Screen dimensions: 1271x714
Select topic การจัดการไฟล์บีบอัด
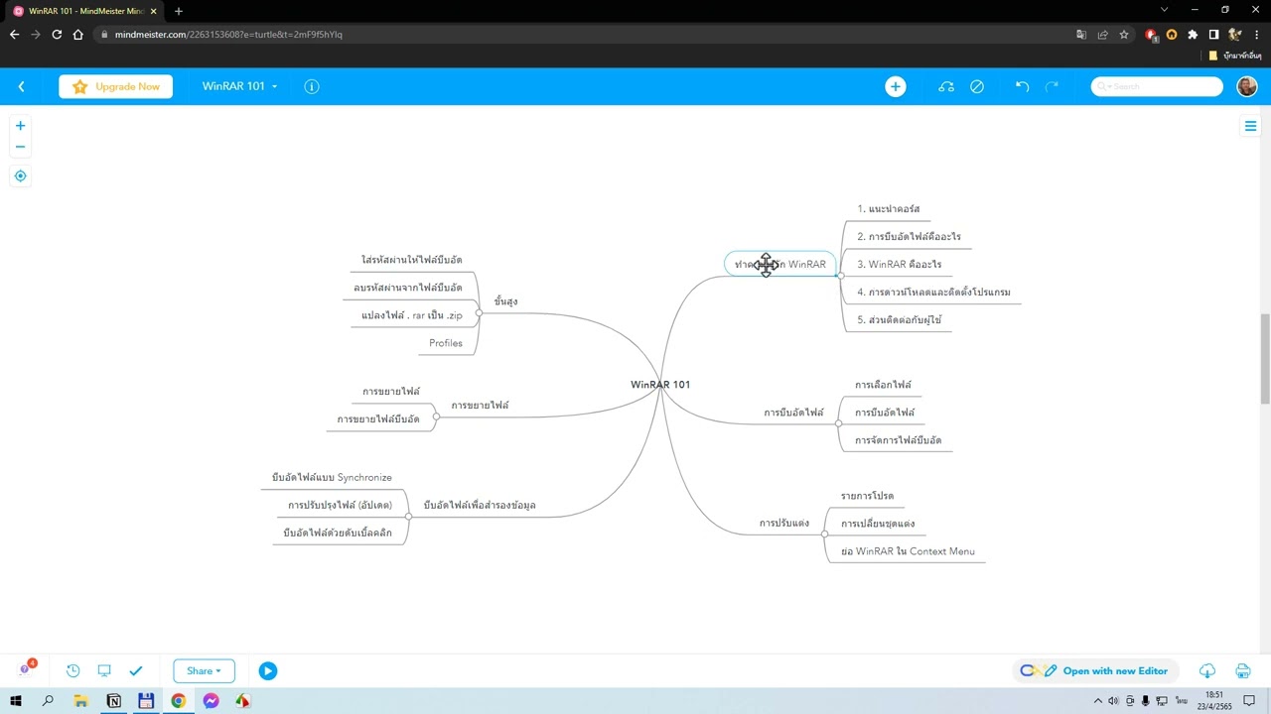tap(899, 440)
